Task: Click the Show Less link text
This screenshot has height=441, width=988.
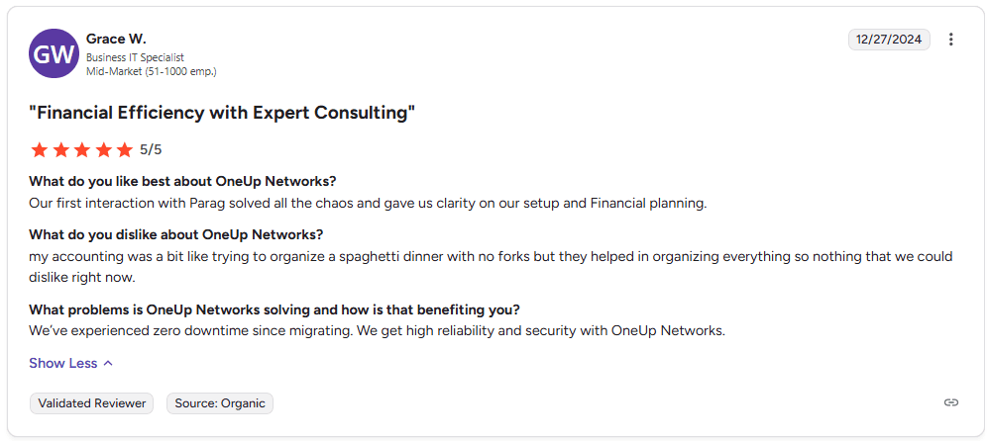Action: click(63, 363)
